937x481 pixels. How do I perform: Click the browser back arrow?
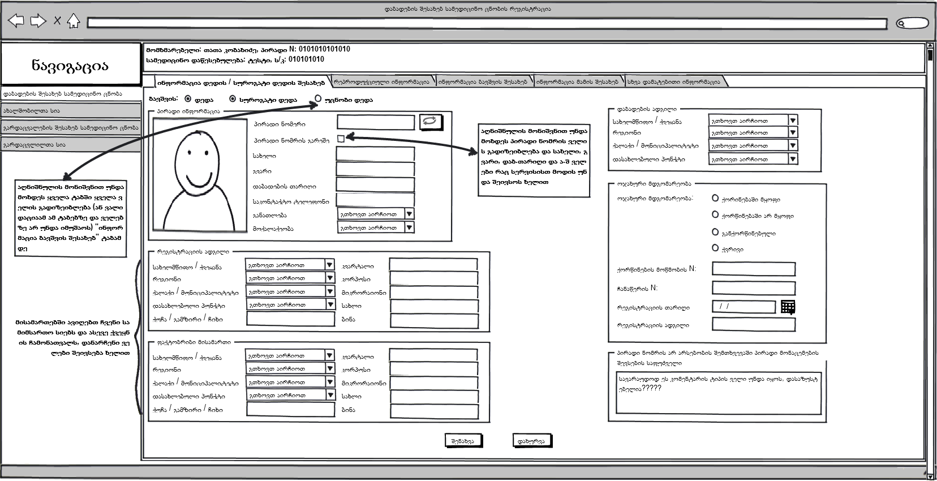(16, 22)
